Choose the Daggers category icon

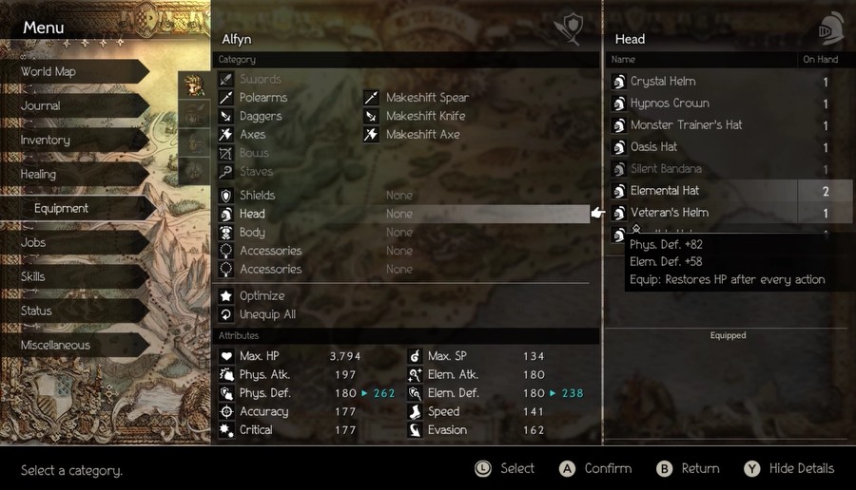pos(226,116)
